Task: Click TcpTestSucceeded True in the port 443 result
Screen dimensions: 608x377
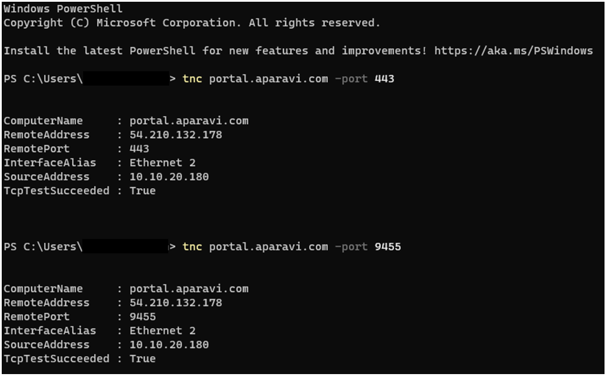Action: click(142, 191)
